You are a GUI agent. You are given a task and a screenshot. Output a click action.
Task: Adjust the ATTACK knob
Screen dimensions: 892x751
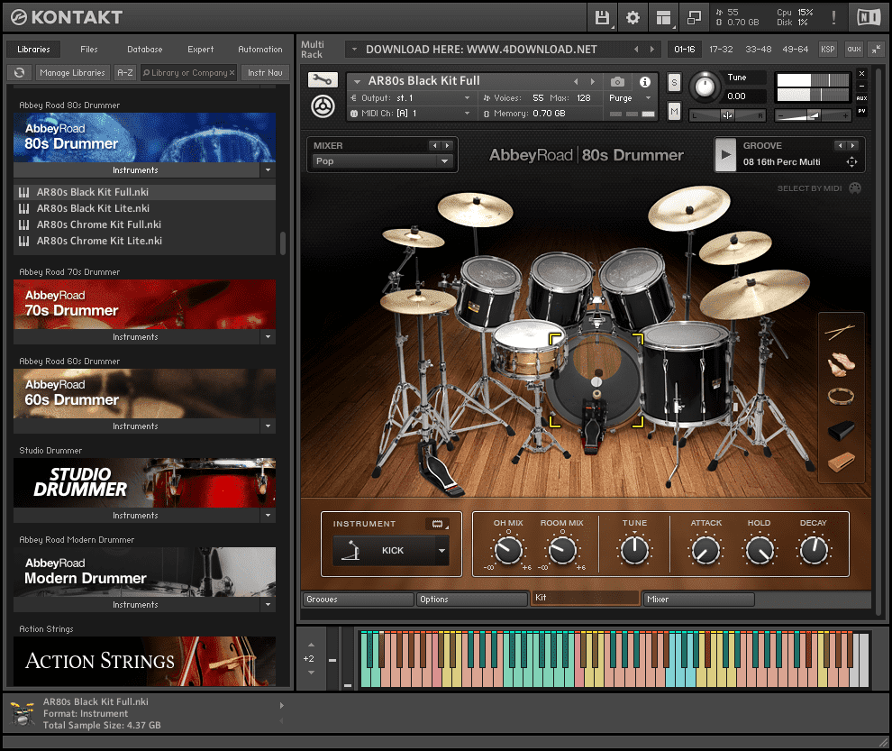[x=705, y=550]
